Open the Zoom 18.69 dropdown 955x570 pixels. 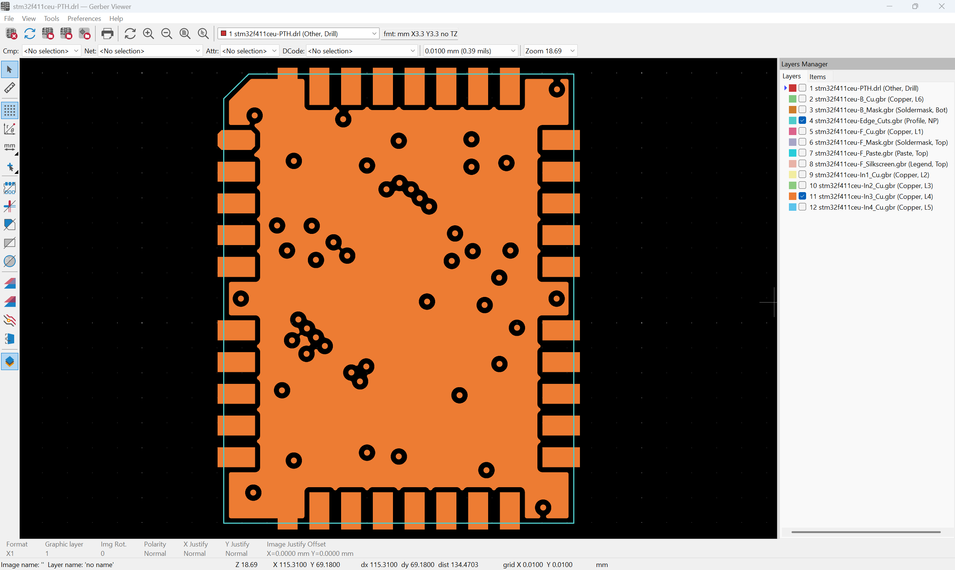(x=550, y=51)
